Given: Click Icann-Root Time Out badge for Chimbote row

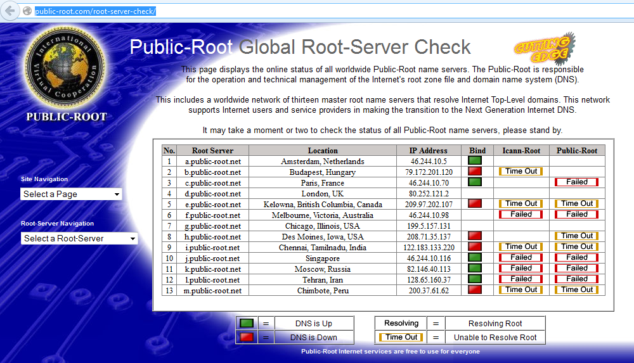Looking at the screenshot, I should pos(521,290).
